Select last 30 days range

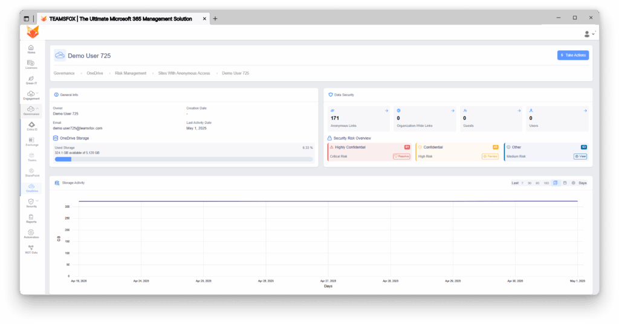click(x=530, y=183)
